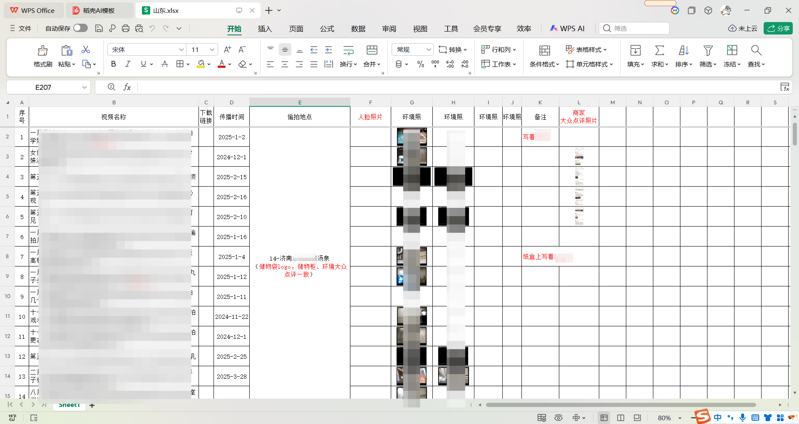Apply italic formatting with the I icon
This screenshot has width=799, height=424.
pyautogui.click(x=128, y=64)
